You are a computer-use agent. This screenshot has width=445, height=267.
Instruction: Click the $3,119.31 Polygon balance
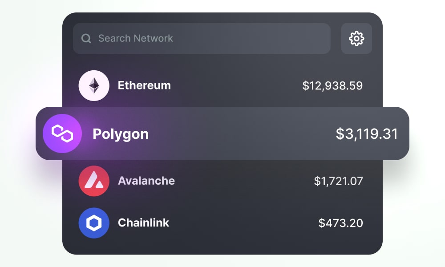368,134
